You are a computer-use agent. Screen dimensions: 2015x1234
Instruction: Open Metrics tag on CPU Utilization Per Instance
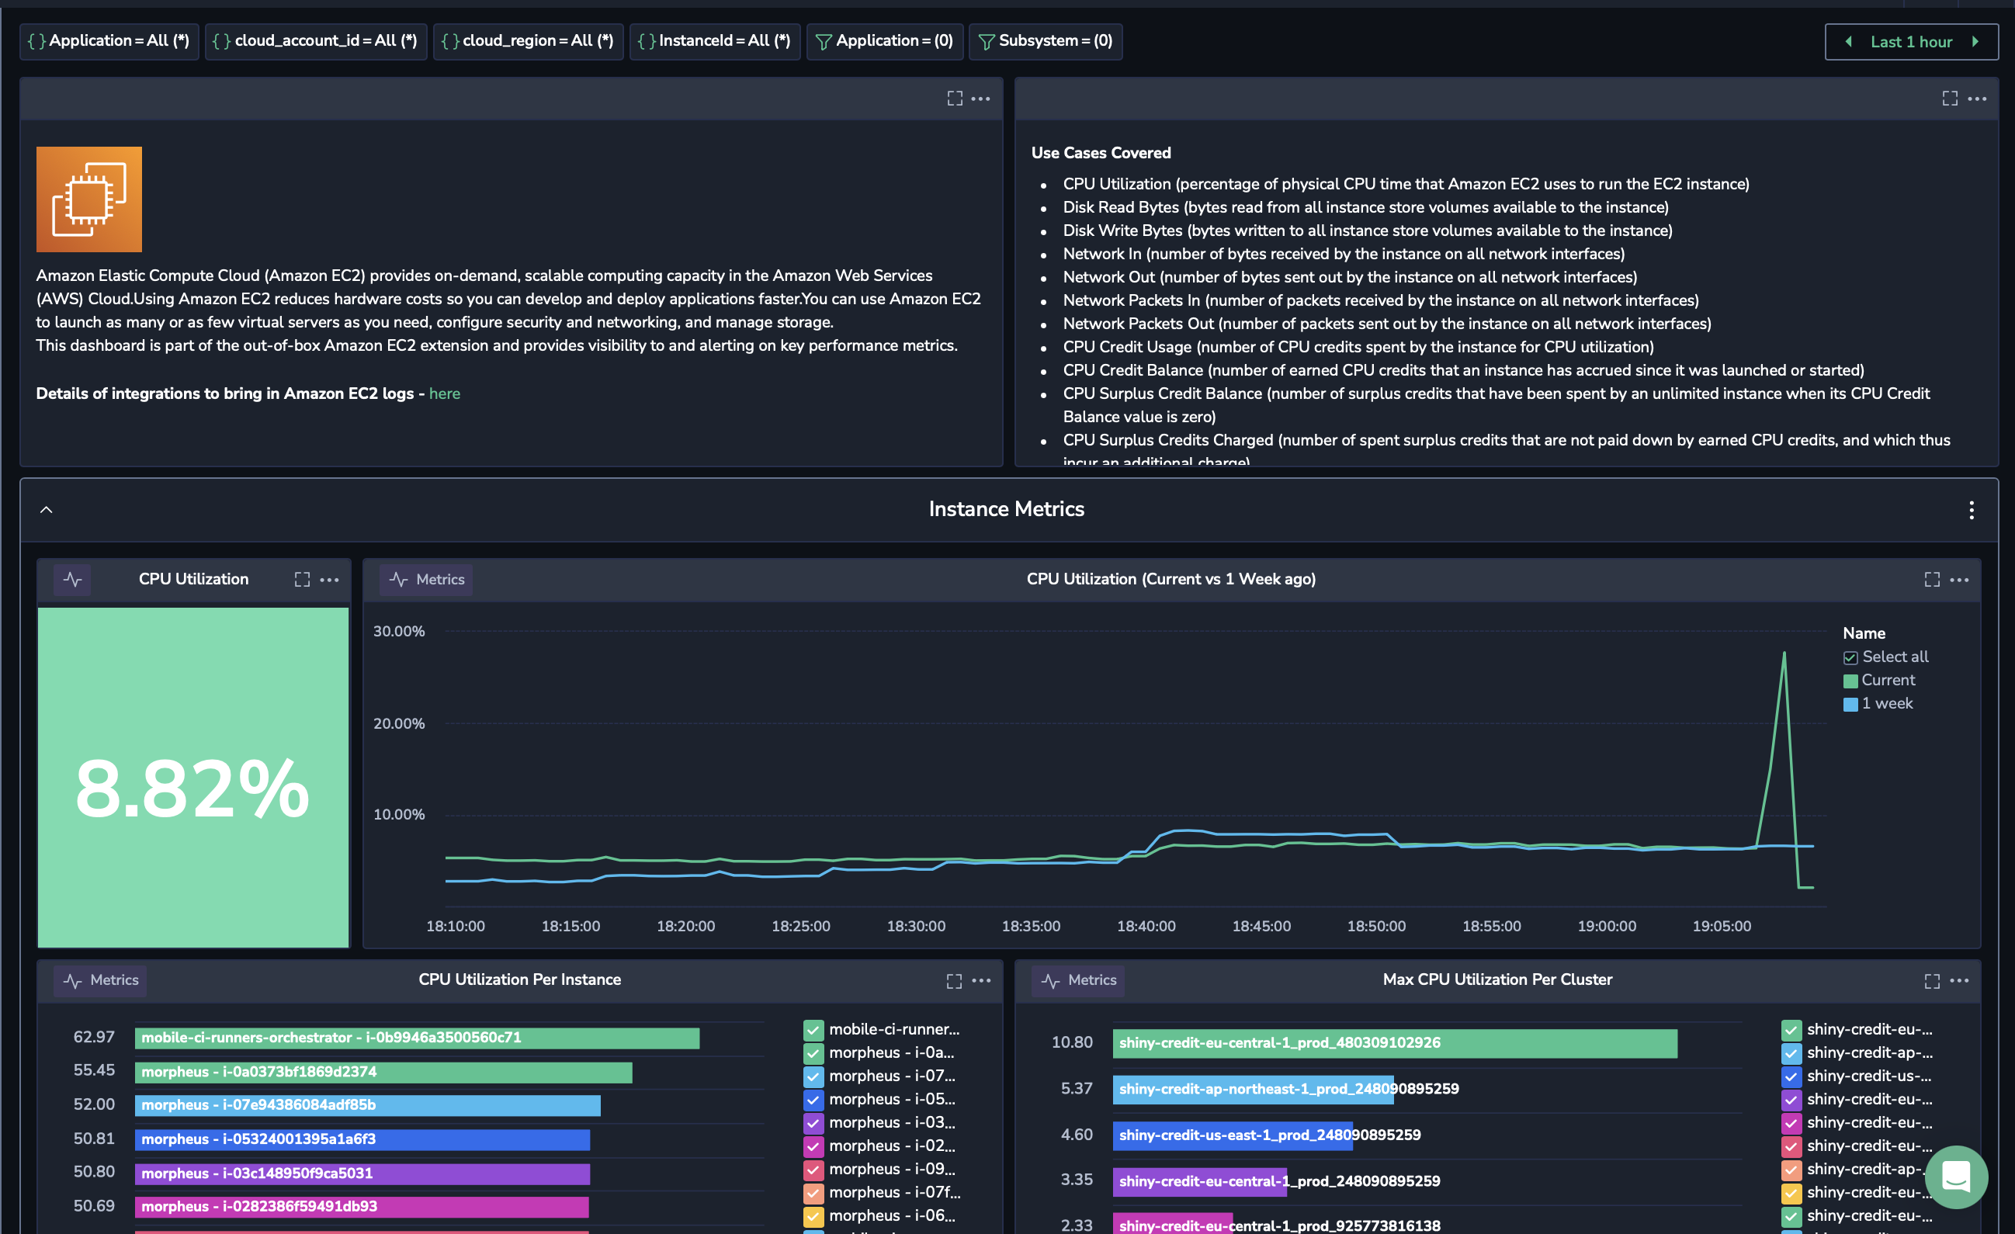[101, 979]
